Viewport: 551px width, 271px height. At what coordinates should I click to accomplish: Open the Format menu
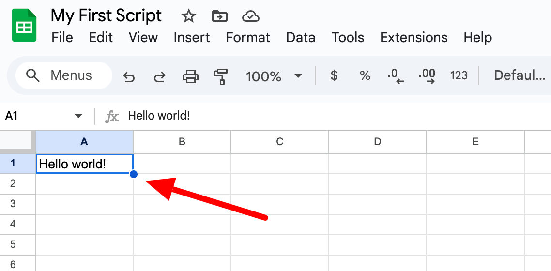(248, 37)
